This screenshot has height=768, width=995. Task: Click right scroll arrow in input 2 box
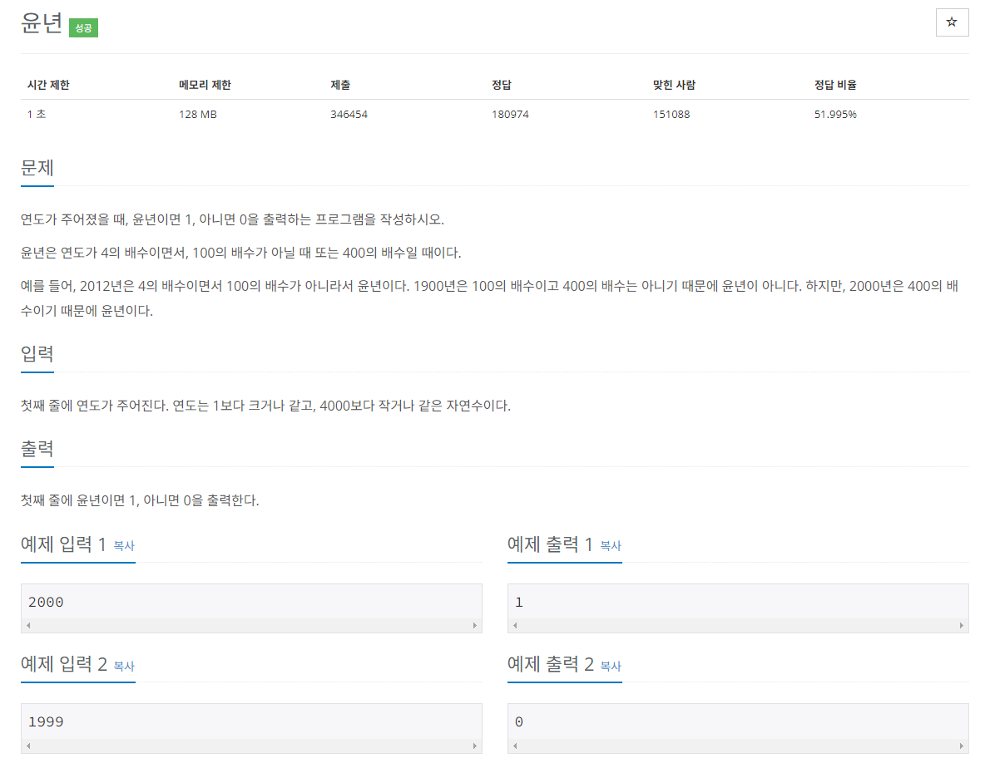[475, 746]
